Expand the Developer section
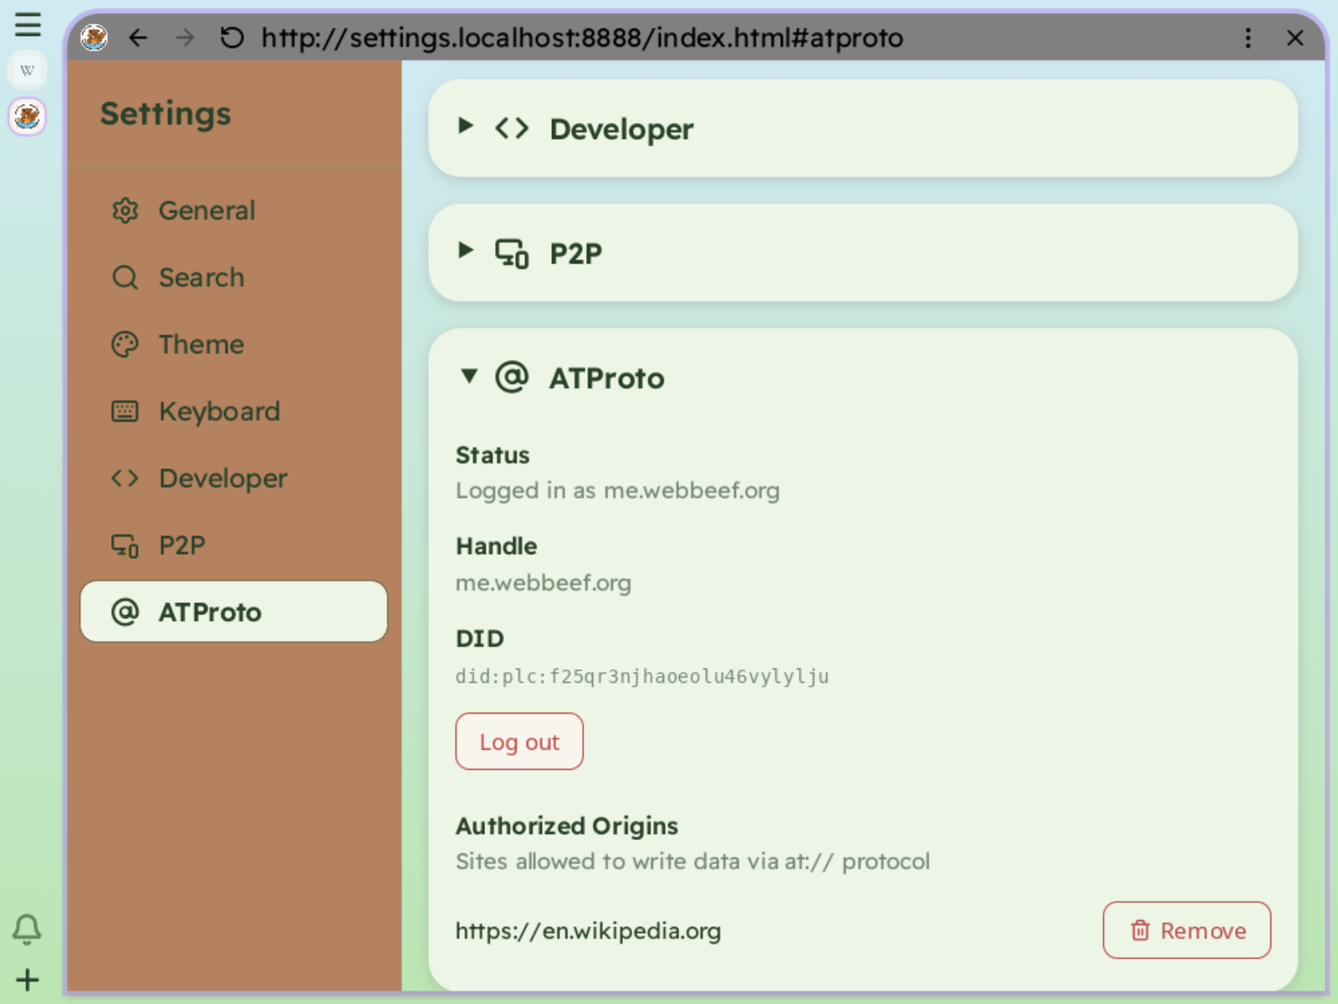 click(x=466, y=126)
